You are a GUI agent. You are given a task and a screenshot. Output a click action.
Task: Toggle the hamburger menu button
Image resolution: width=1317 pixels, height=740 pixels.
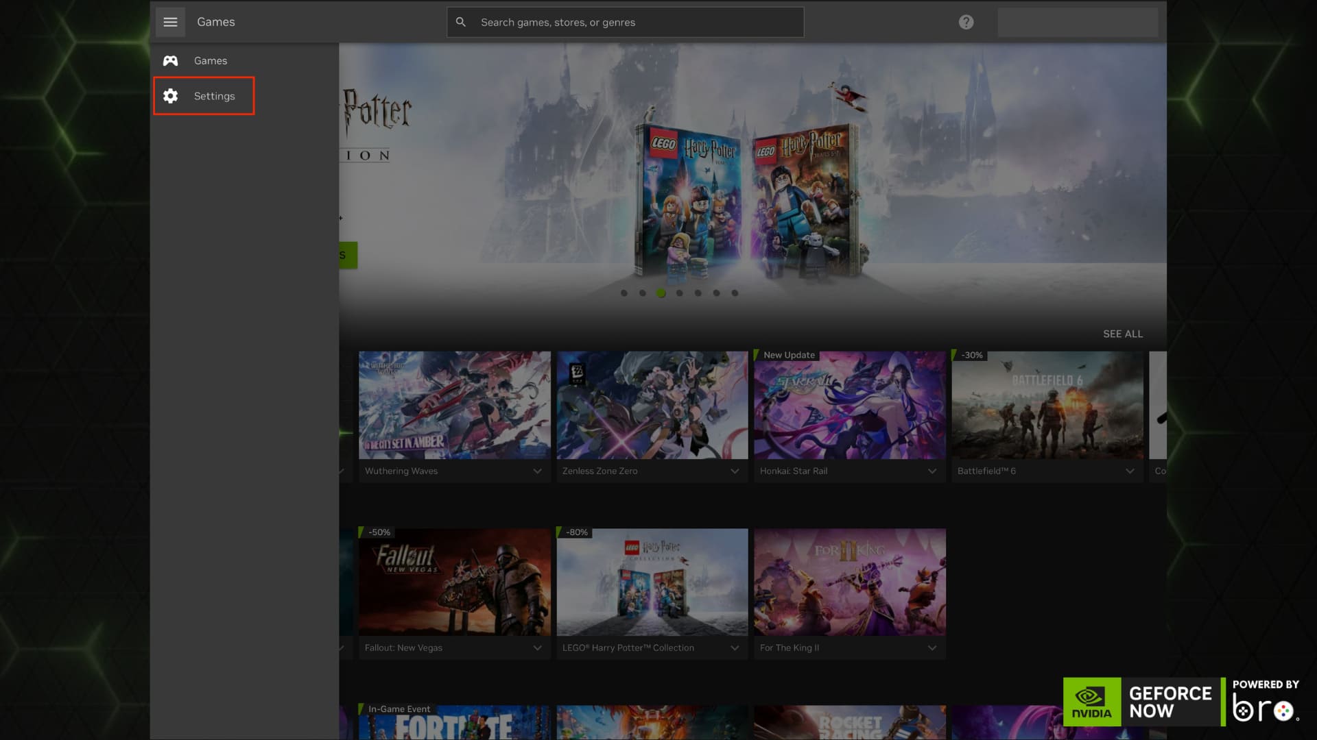click(x=170, y=22)
